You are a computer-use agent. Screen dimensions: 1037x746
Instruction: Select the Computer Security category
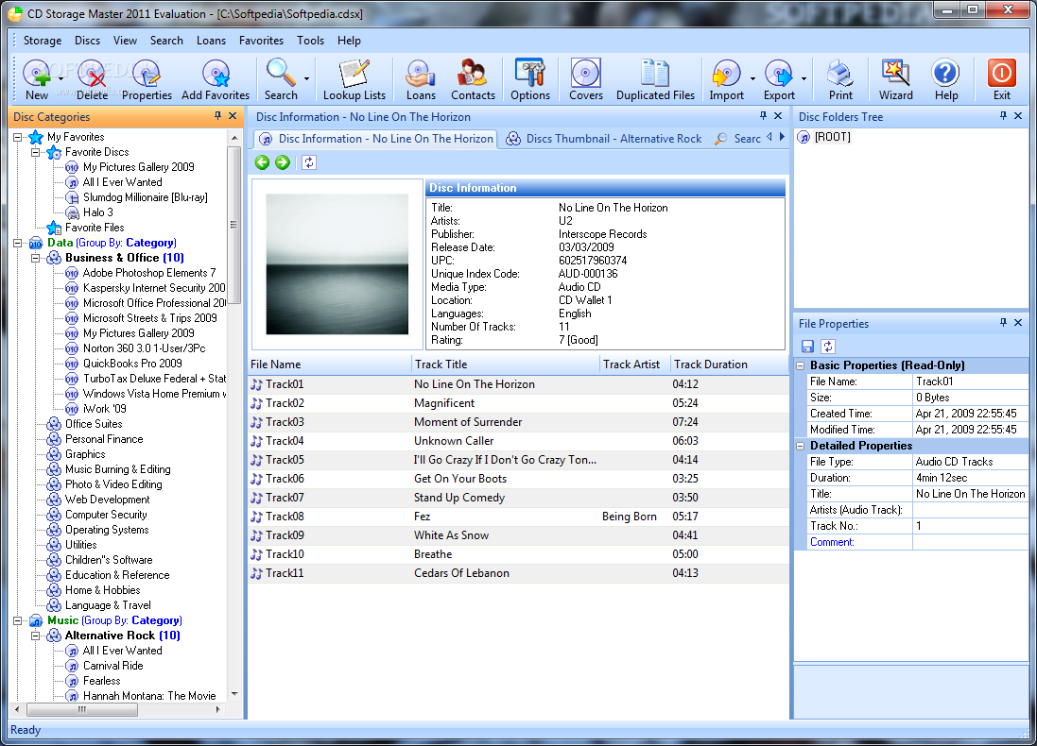106,515
